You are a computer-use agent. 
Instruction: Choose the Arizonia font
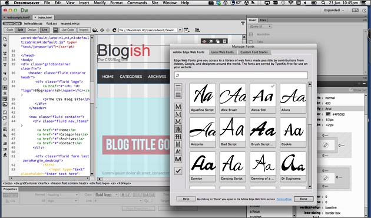(x=203, y=133)
